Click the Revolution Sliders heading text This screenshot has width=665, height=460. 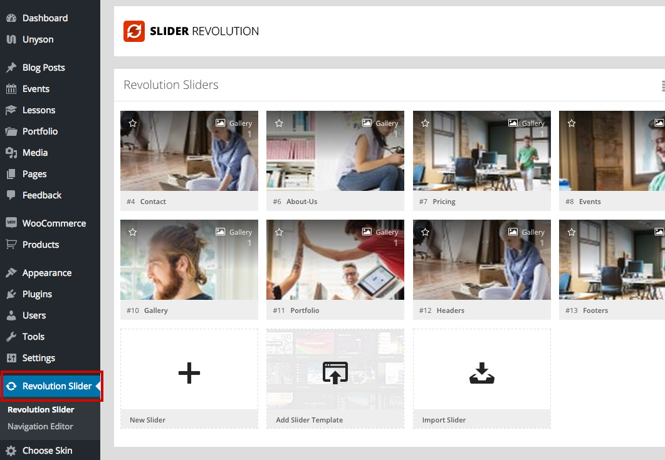pyautogui.click(x=171, y=84)
